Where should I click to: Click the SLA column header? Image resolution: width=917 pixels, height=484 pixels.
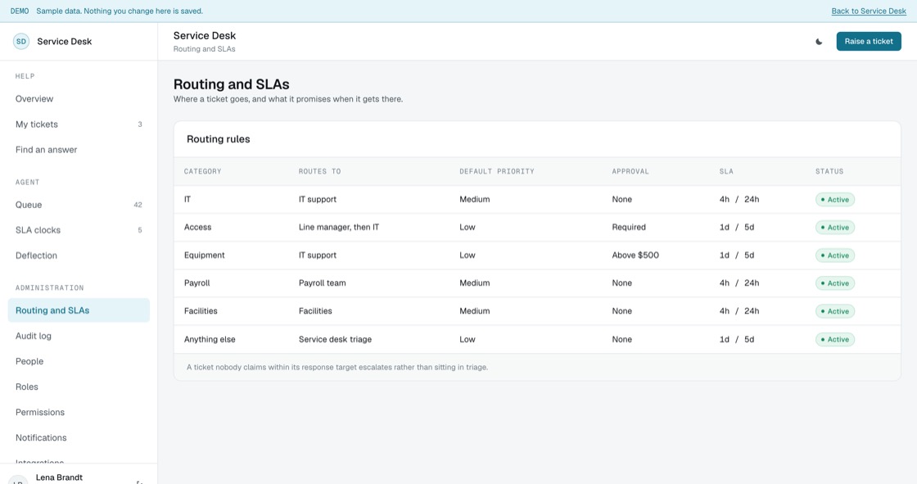click(726, 171)
